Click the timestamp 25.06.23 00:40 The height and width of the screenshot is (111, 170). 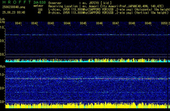click(14, 12)
